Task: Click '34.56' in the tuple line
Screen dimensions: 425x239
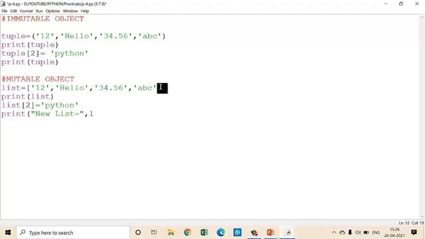Action: click(116, 36)
